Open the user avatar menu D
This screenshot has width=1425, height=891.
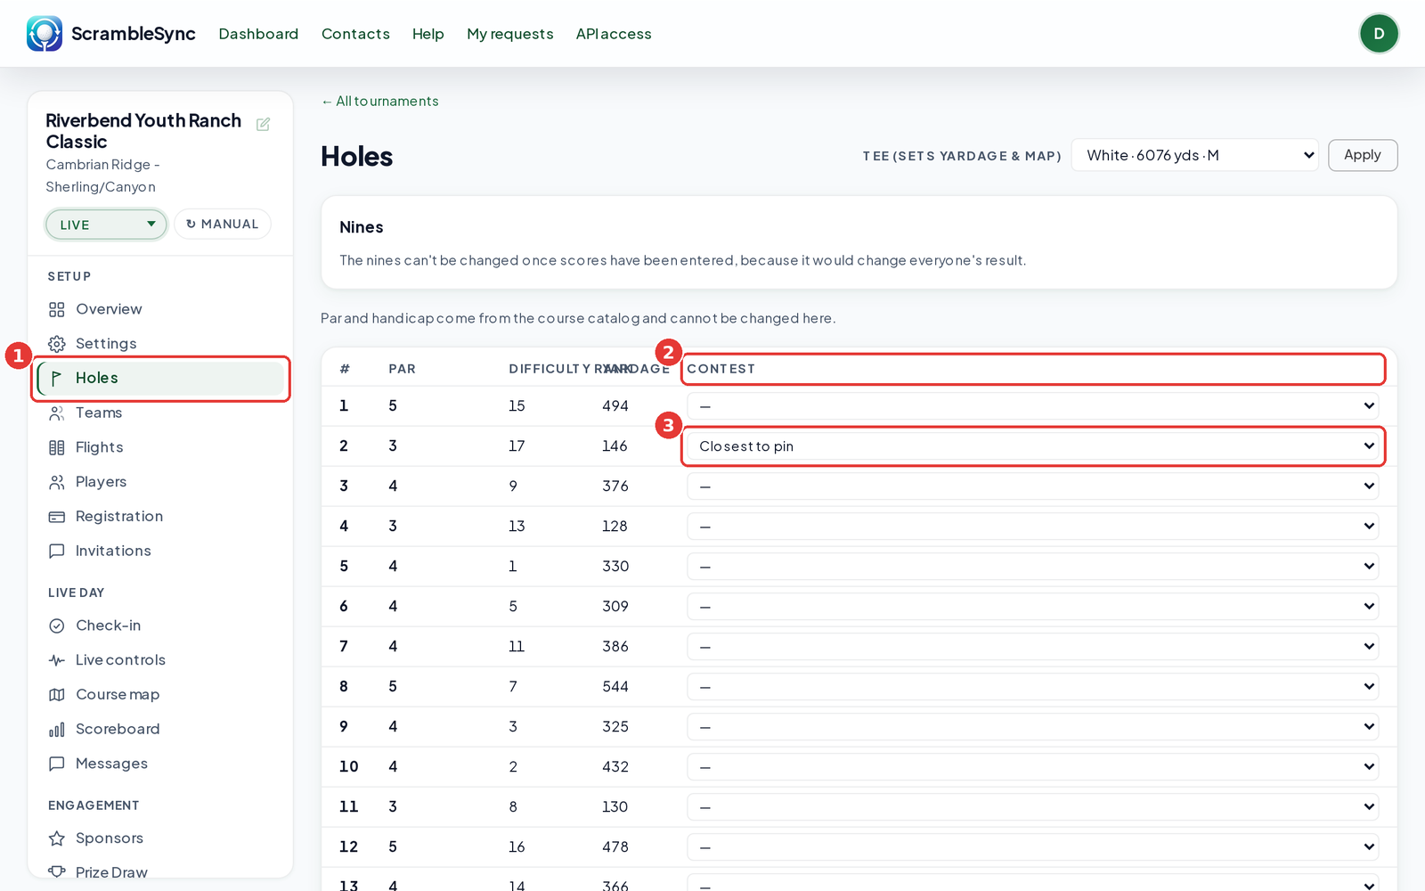1379,34
